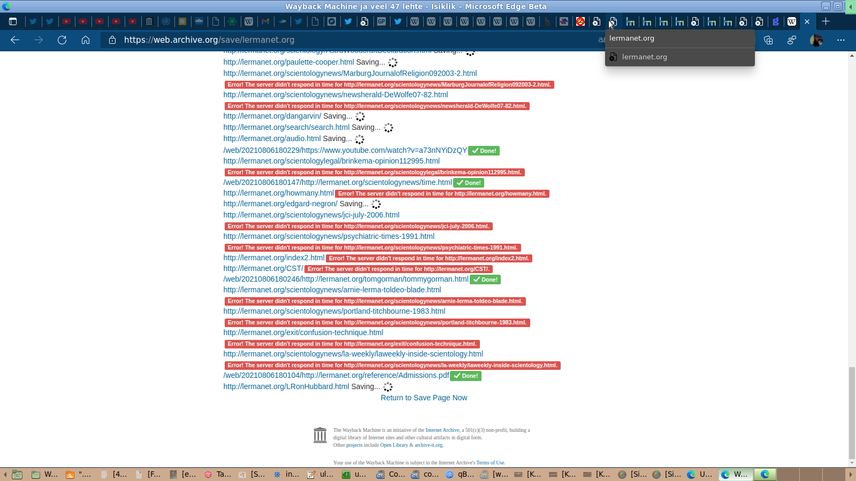Click the page scrollbar thumb
Image resolution: width=856 pixels, height=481 pixels.
coord(852,413)
